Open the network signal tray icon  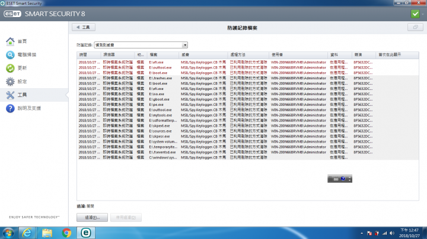coord(384,233)
